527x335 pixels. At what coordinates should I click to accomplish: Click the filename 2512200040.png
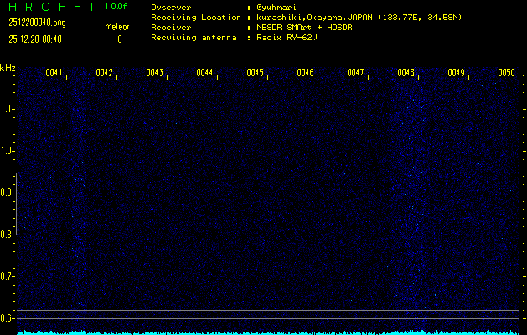[38, 23]
